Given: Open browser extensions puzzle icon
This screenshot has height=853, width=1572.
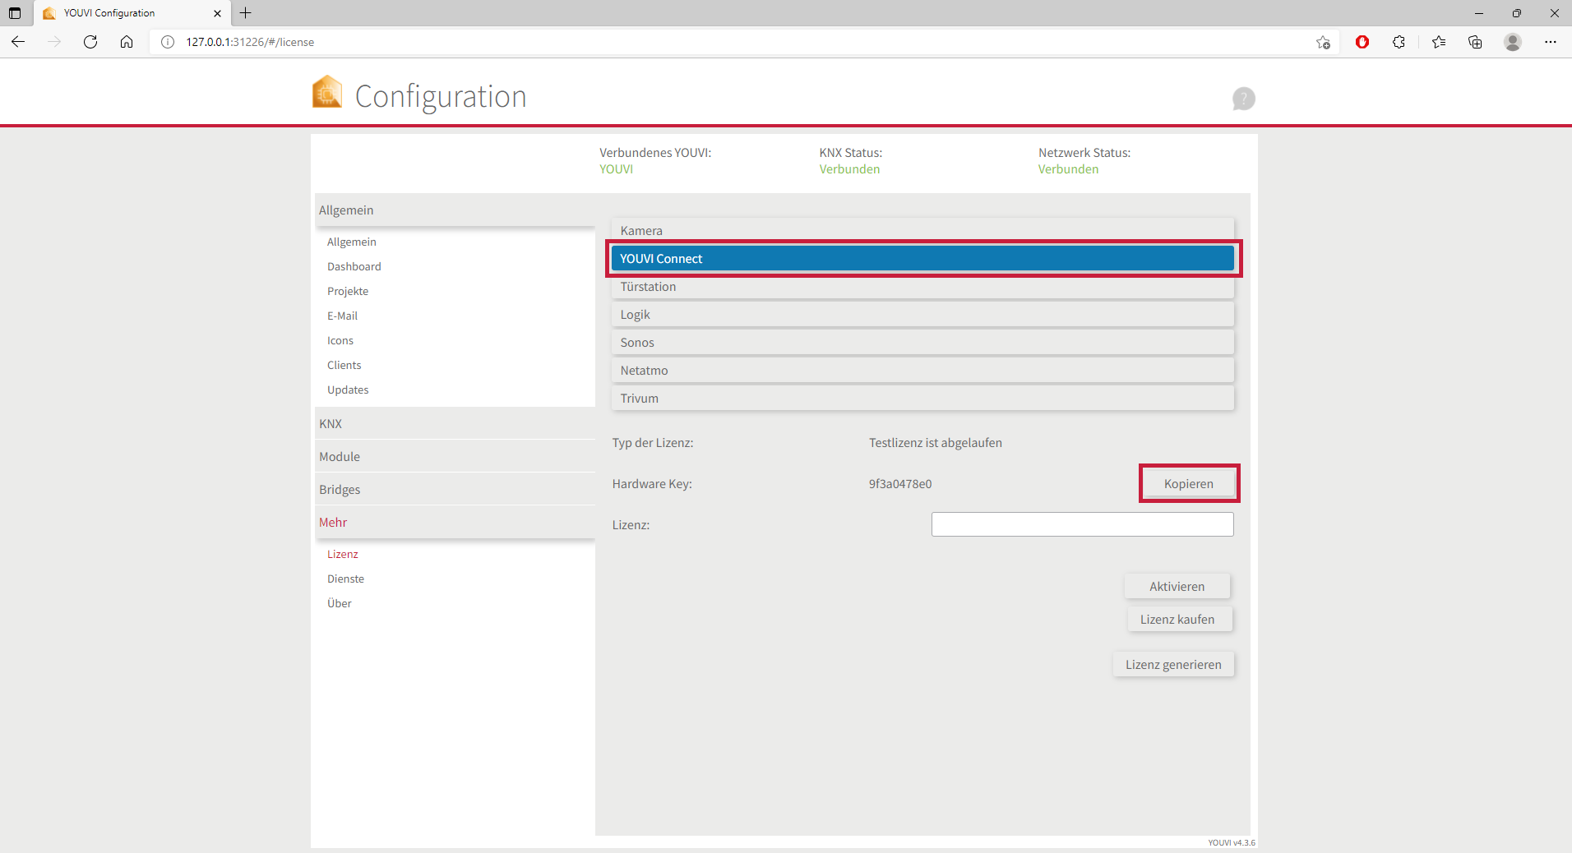Looking at the screenshot, I should [x=1399, y=42].
